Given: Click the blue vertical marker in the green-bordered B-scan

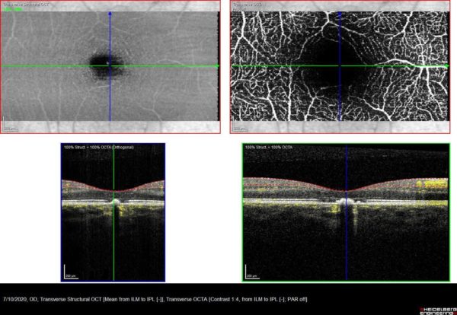Looking at the screenshot, I should (347, 243).
